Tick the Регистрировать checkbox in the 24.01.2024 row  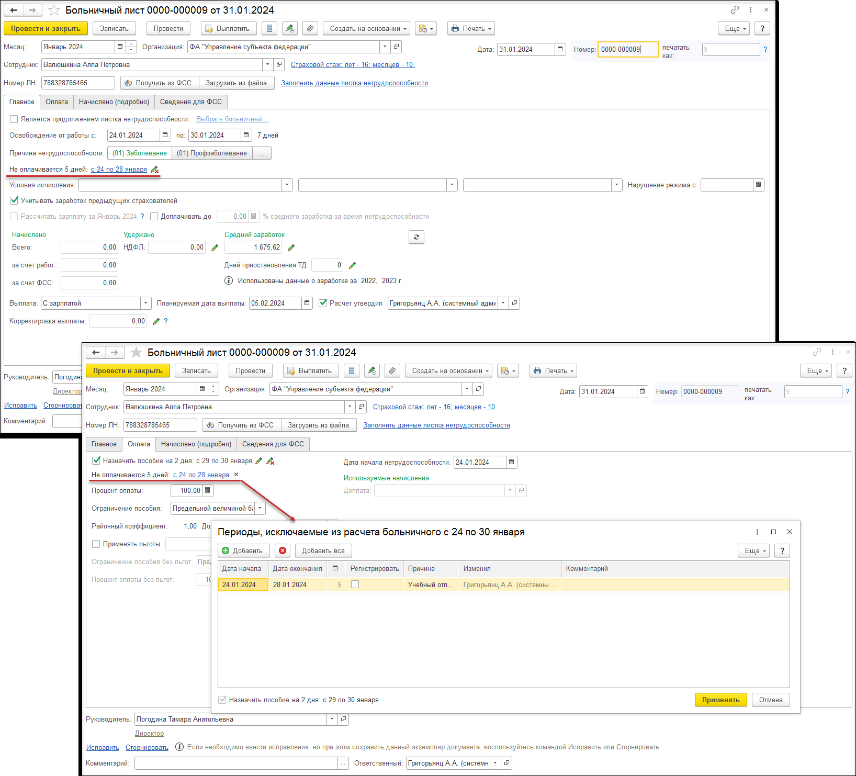click(355, 584)
